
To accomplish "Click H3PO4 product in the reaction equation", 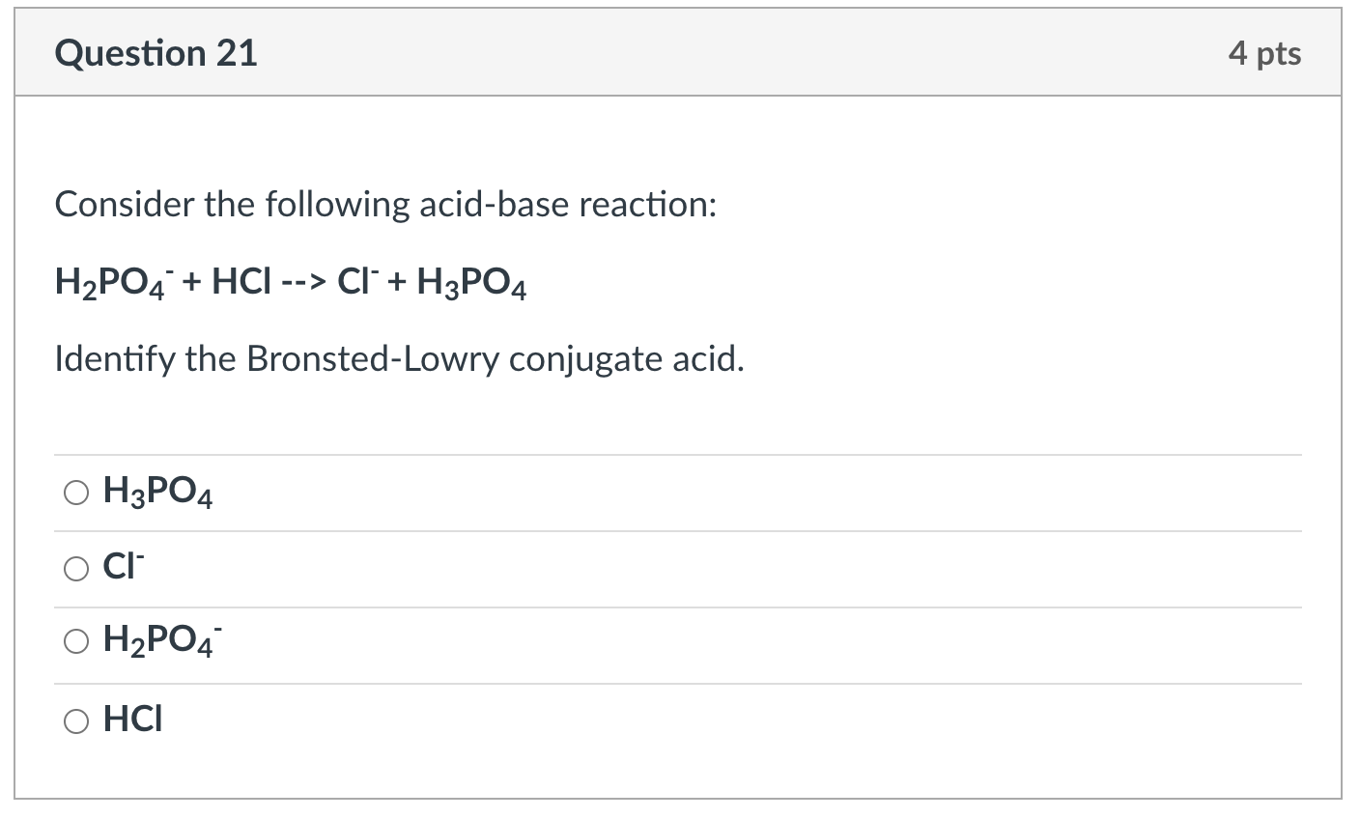I will [471, 282].
